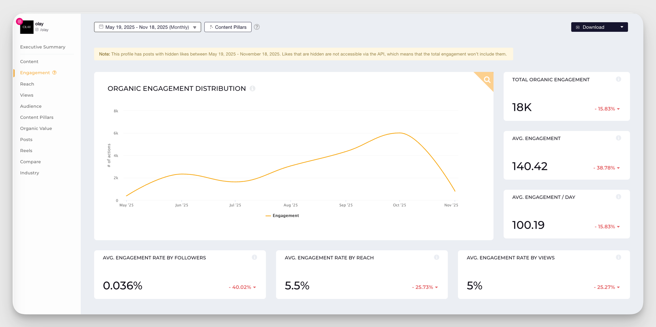Open info icon on Engagement Rate by Reach
This screenshot has height=327, width=656.
tap(436, 257)
